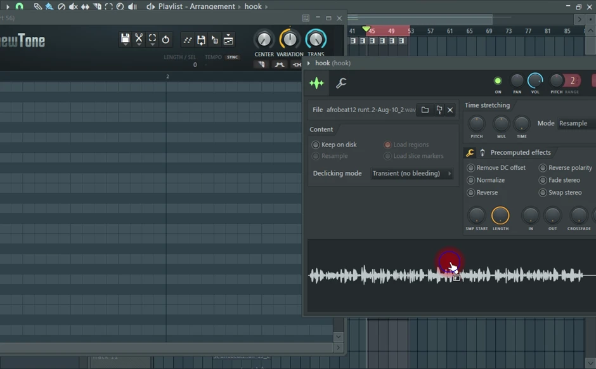Toggle the Reverse effect
The height and width of the screenshot is (369, 596).
point(470,193)
